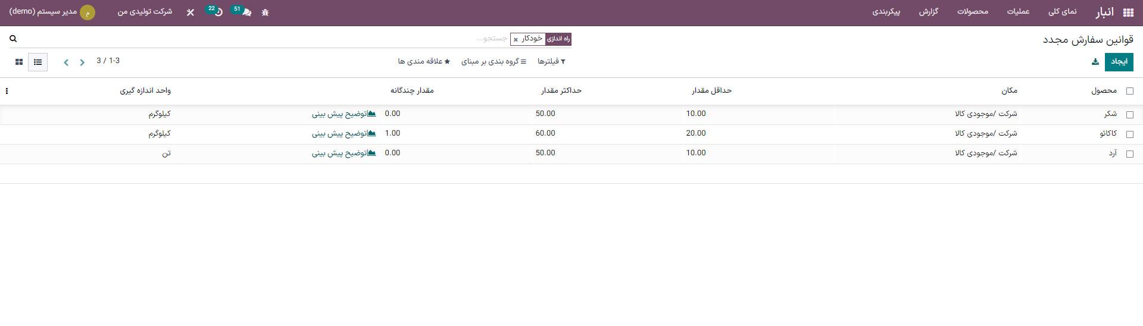This screenshot has height=326, width=1143.
Task: Open the گروه بندی بر مبنای dropdown
Action: [494, 62]
